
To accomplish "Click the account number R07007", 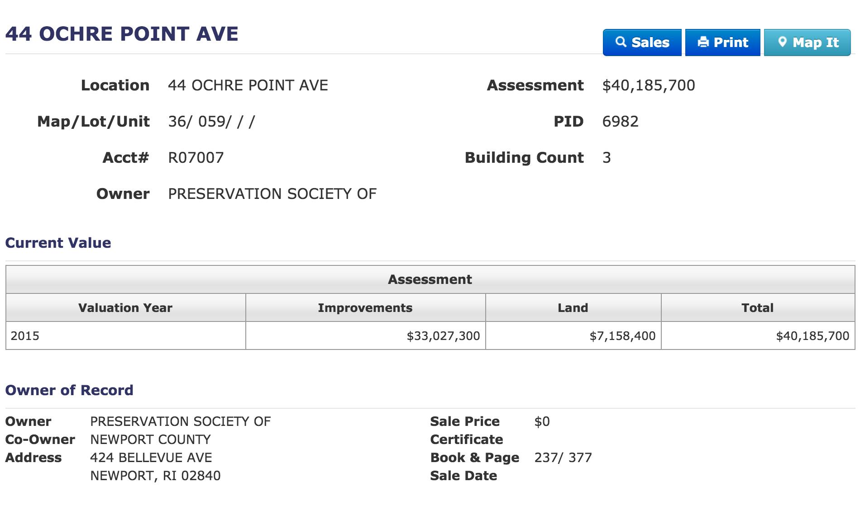I will click(196, 158).
